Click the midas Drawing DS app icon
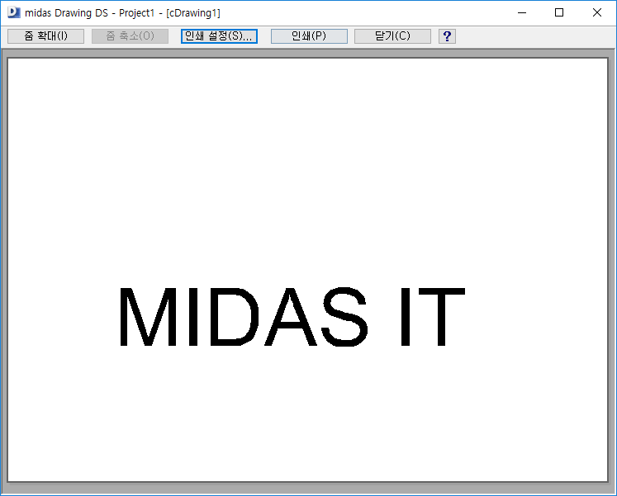The width and height of the screenshot is (617, 496). click(13, 12)
